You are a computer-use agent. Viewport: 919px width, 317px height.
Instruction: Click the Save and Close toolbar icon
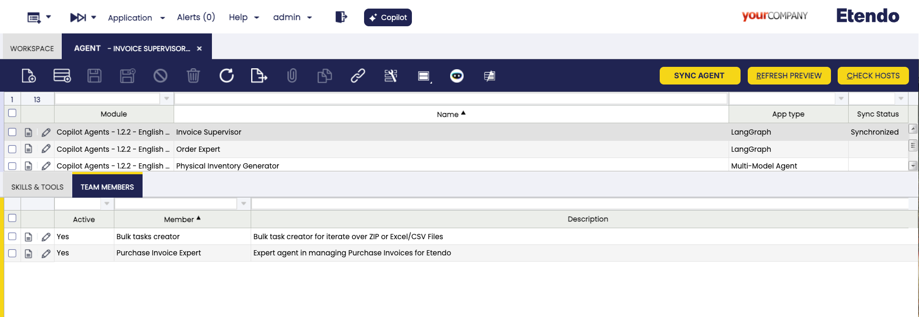coord(127,75)
